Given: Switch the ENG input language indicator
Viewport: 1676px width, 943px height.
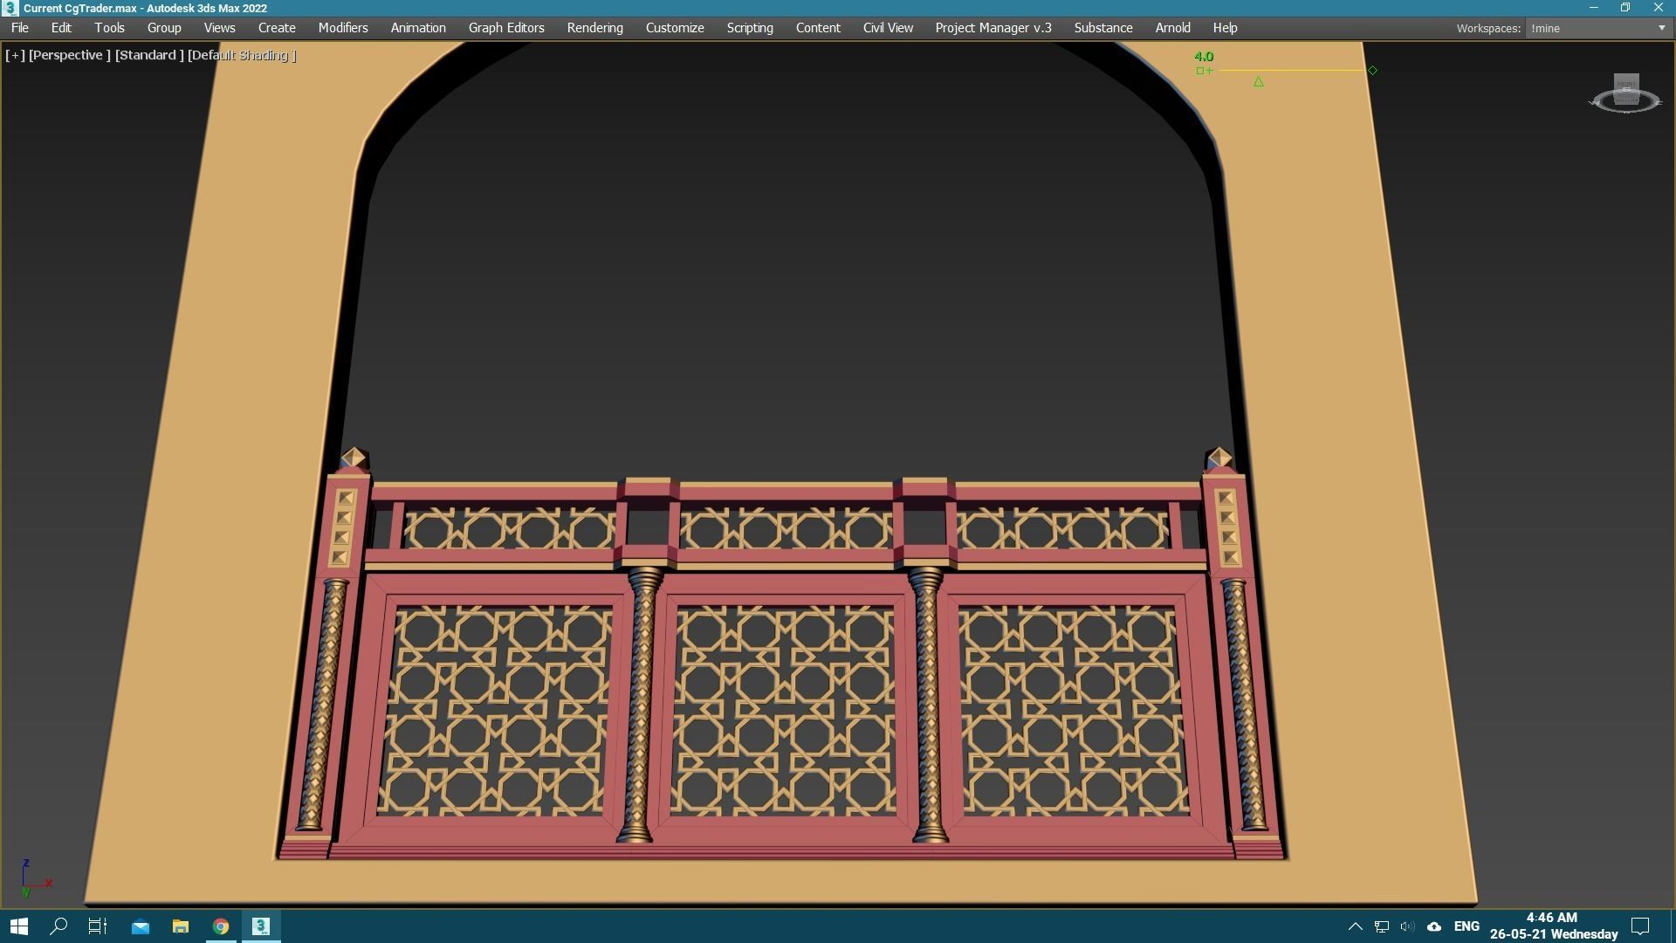Looking at the screenshot, I should pyautogui.click(x=1466, y=926).
